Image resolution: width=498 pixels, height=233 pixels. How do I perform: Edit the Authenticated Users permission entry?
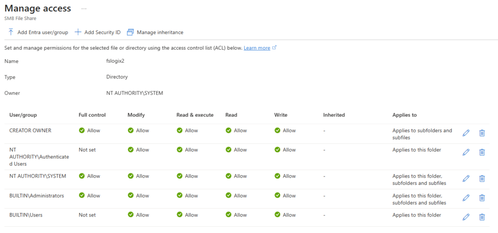click(466, 152)
